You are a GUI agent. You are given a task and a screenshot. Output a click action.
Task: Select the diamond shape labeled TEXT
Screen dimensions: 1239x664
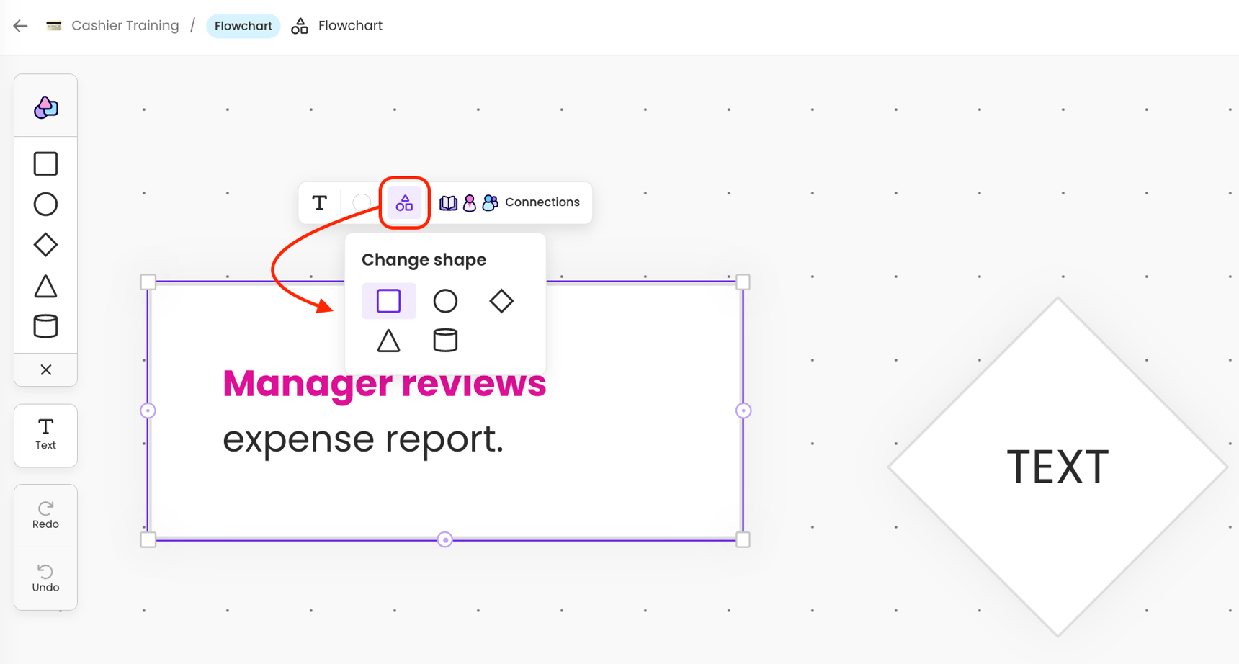pyautogui.click(x=1057, y=467)
